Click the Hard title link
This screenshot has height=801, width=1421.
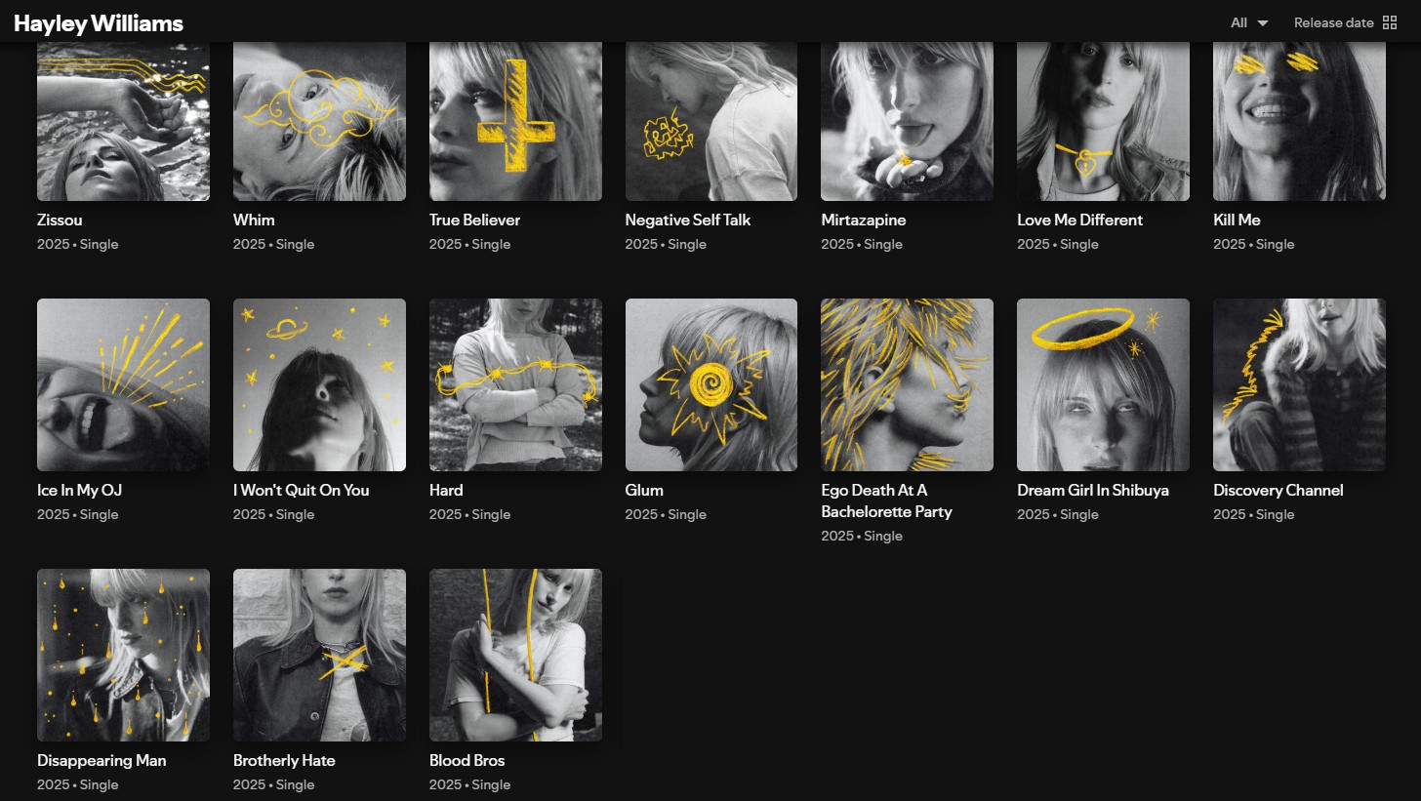pyautogui.click(x=446, y=490)
